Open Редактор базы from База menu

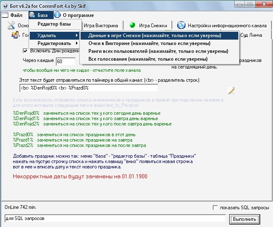(x=54, y=24)
